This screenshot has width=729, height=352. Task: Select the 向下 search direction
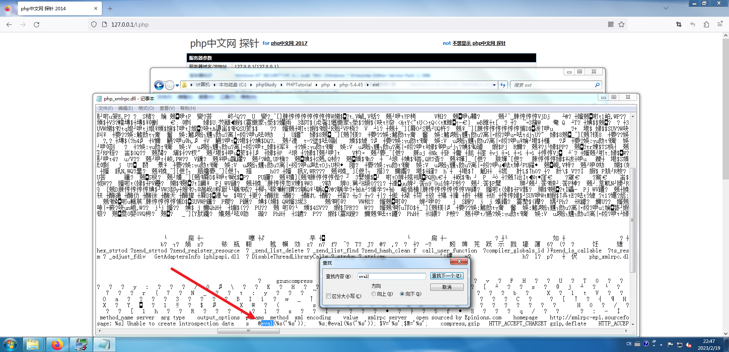402,294
